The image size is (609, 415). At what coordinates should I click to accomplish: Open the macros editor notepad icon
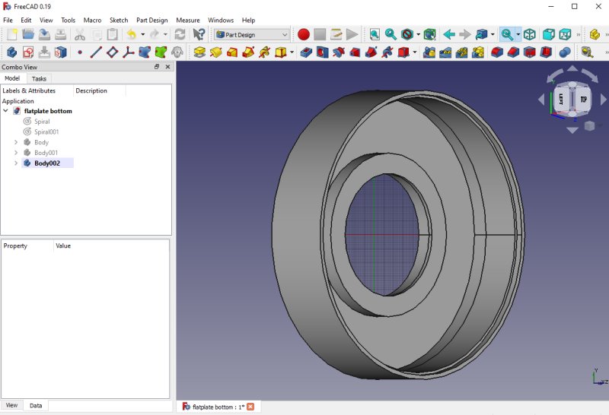[336, 34]
